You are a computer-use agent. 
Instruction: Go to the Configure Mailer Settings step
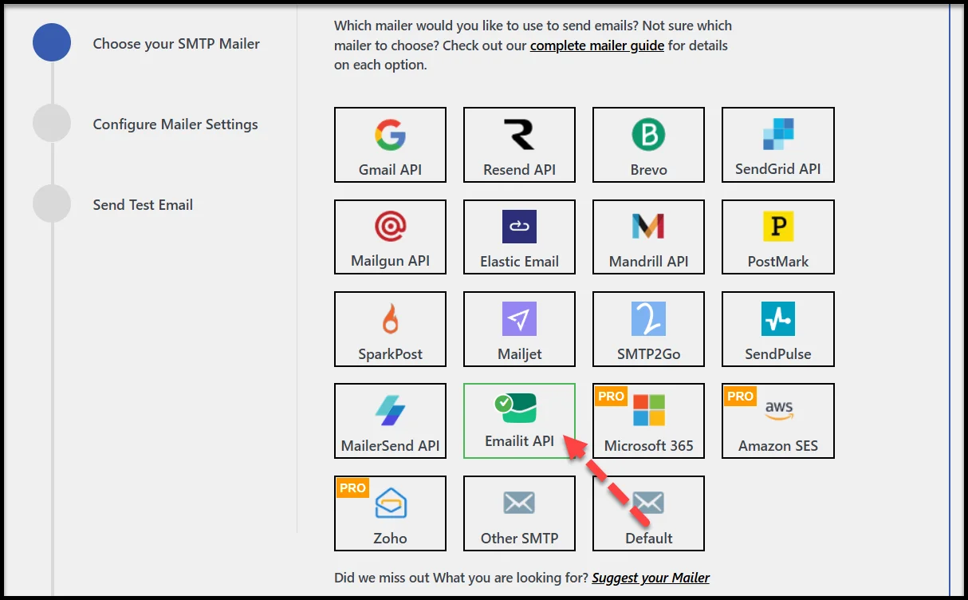click(175, 124)
